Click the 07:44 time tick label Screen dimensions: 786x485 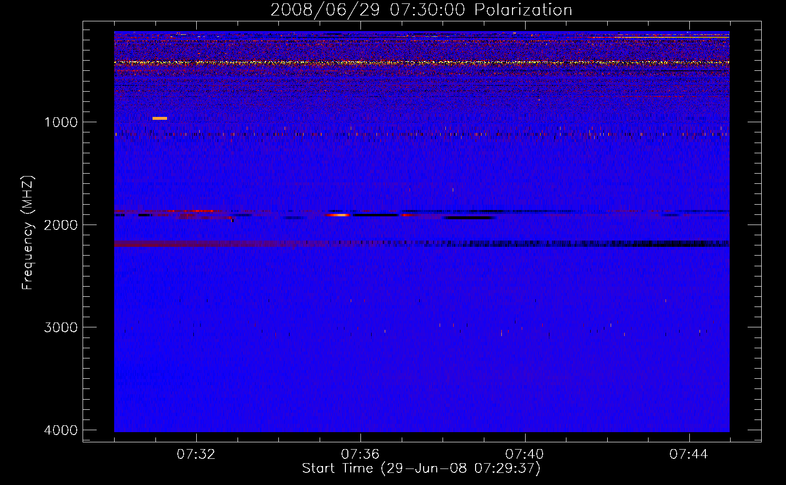click(x=689, y=454)
